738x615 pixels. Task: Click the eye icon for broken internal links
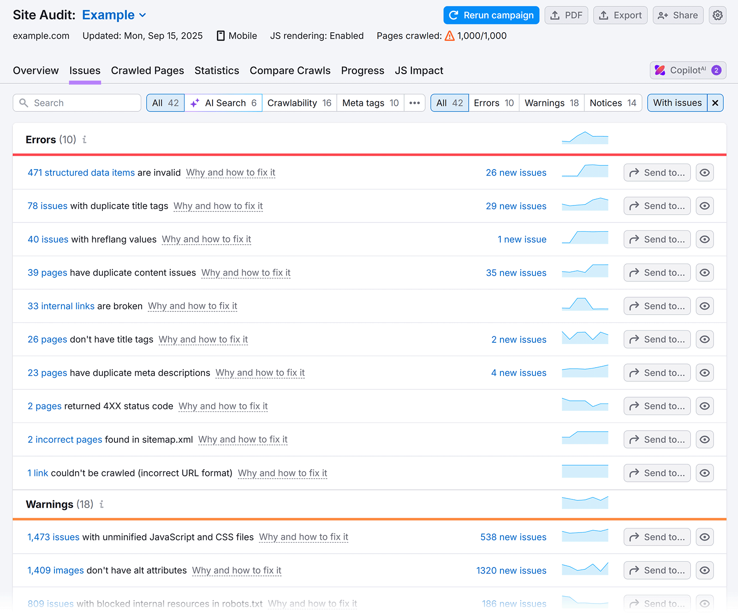704,305
